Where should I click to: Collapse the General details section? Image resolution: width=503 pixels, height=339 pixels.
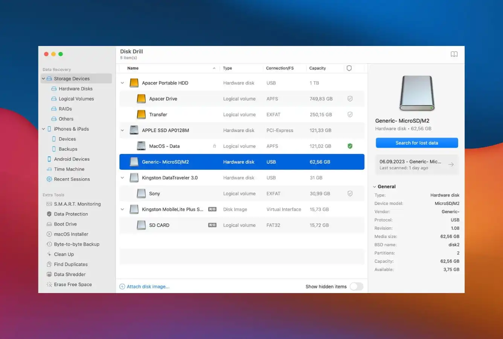[375, 187]
